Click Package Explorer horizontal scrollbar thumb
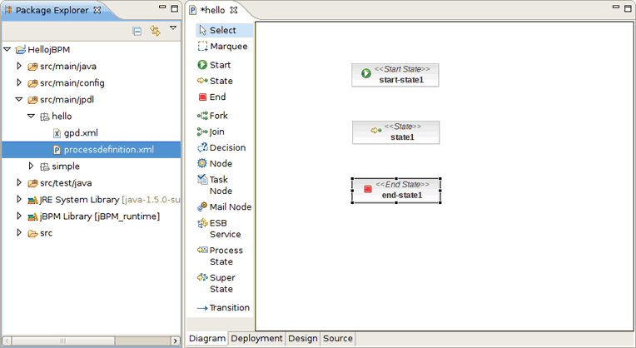The image size is (636, 348). 63,341
